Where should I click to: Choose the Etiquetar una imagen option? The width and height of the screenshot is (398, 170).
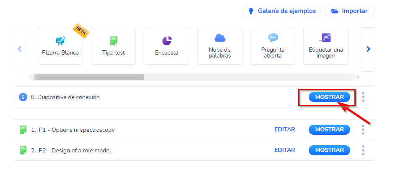click(x=326, y=46)
